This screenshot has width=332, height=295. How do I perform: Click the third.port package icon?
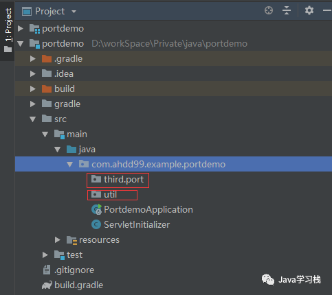96,179
